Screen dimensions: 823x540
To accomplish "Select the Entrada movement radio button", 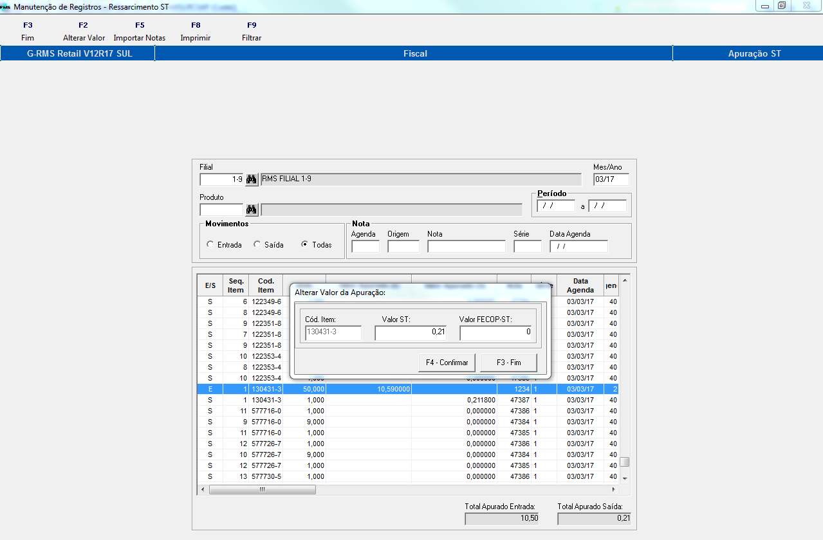I will 210,245.
